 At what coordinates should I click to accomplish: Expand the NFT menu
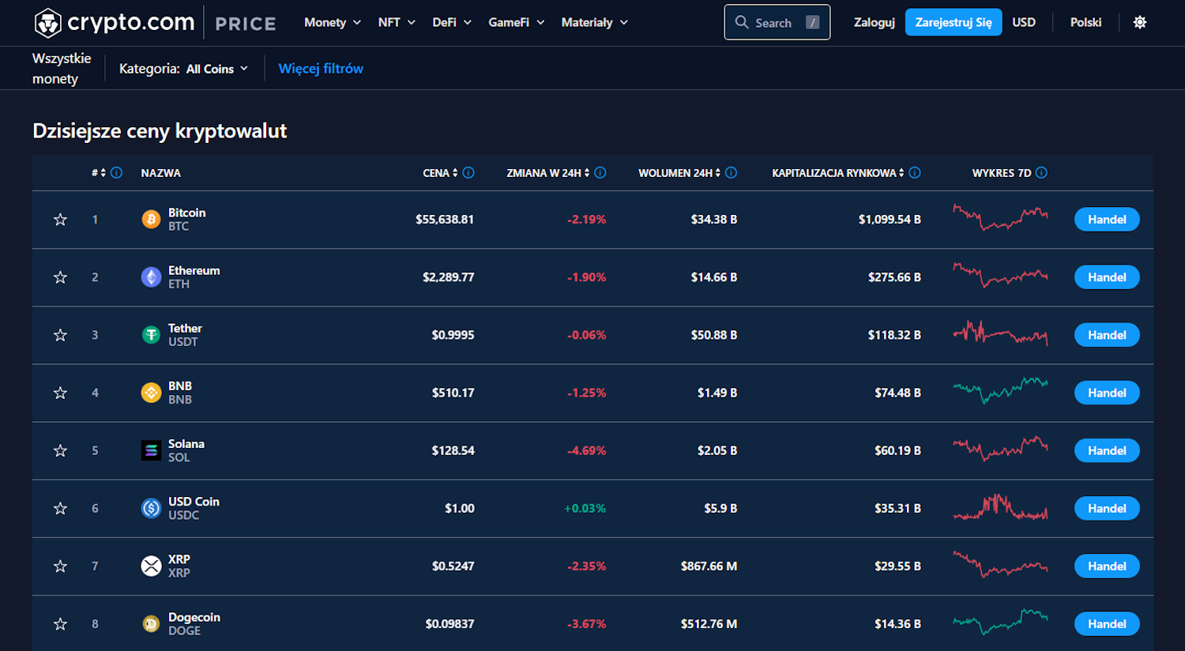tap(397, 22)
